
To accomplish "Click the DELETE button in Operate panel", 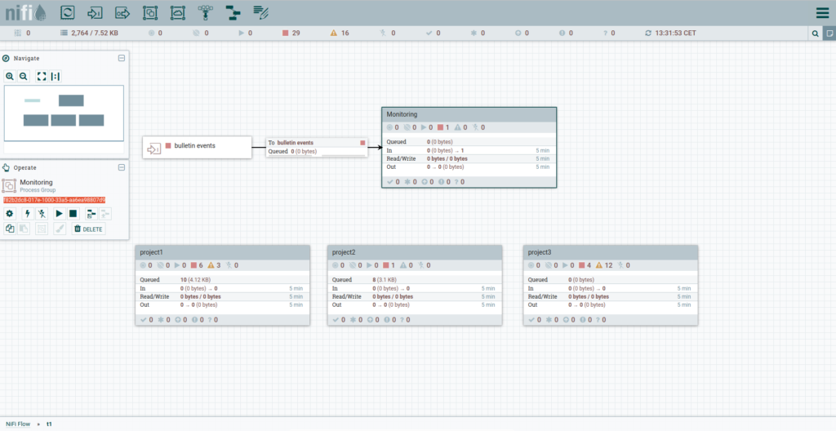I will [x=88, y=229].
